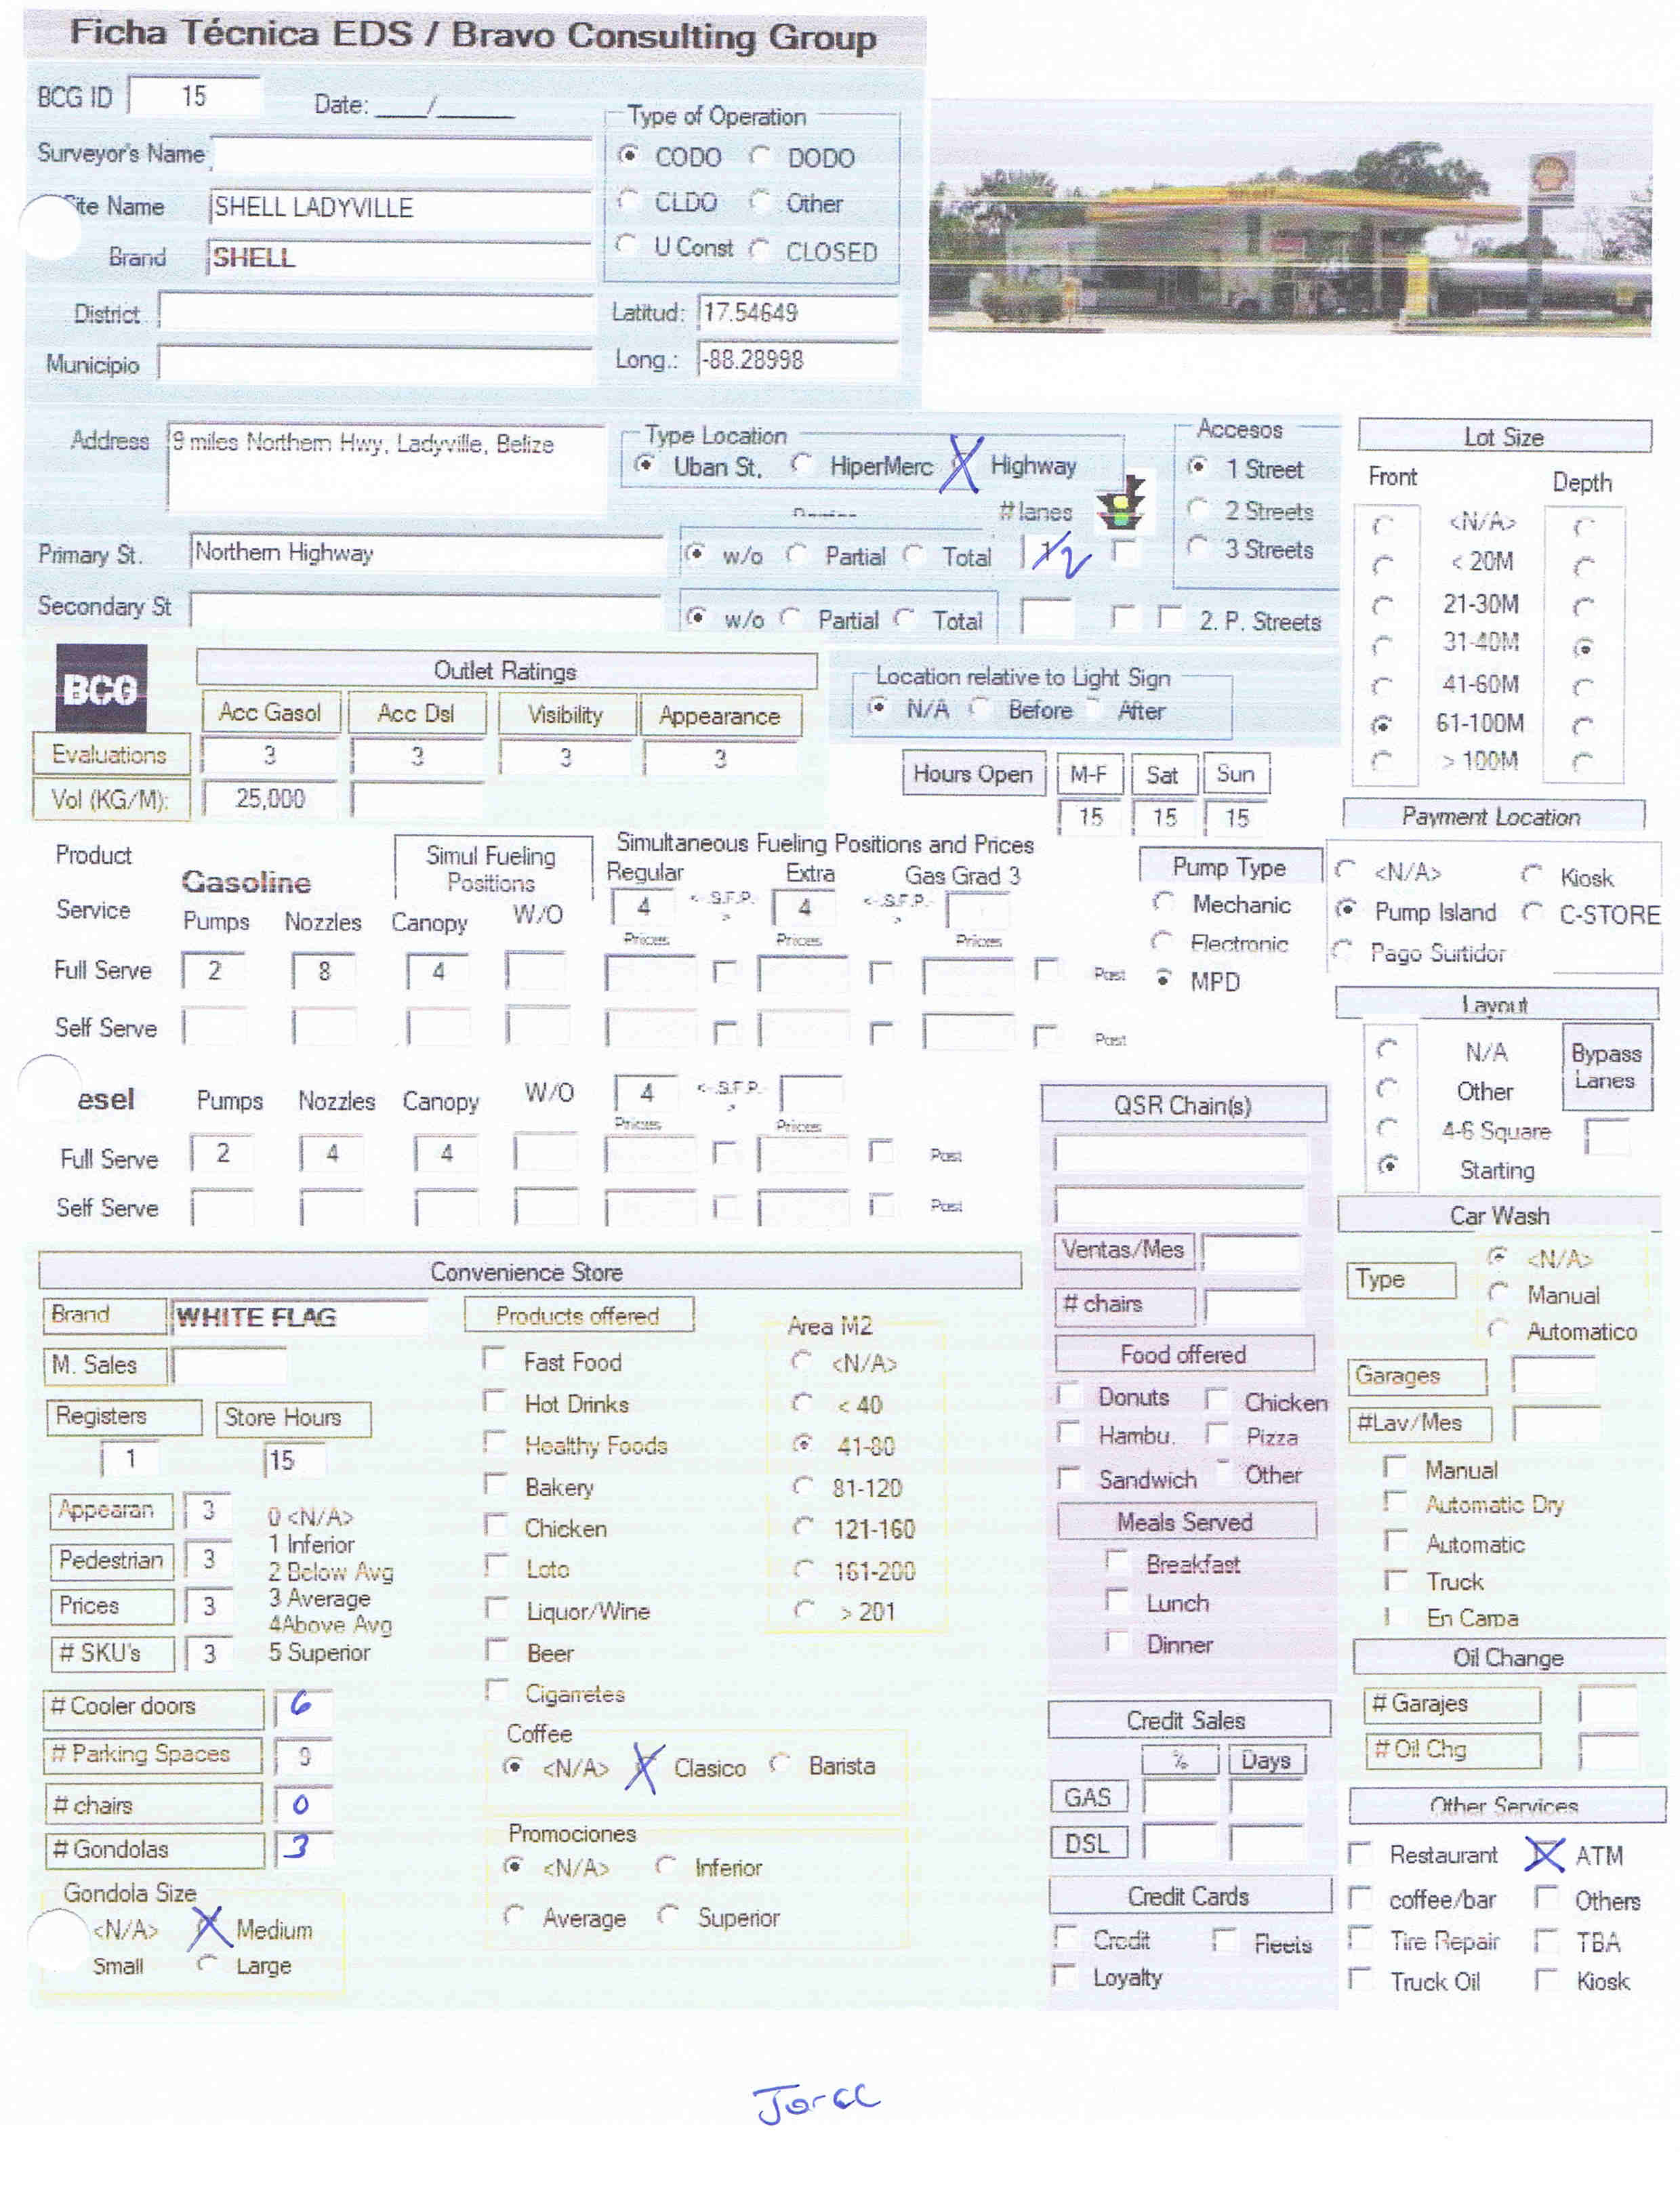Select Pump Island payment location
Viewport: 1680px width, 2188px height.
(x=1347, y=910)
